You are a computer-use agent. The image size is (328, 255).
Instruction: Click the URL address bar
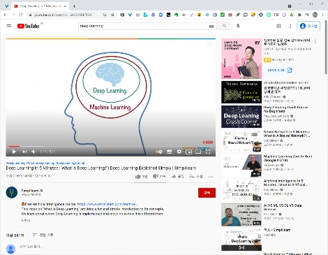(63, 15)
